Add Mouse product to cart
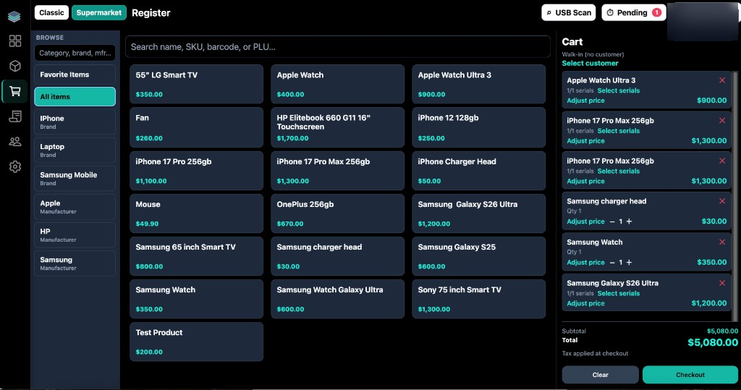The image size is (741, 390). tap(196, 213)
